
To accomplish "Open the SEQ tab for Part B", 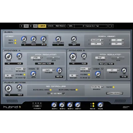I will (x=35, y=26).
